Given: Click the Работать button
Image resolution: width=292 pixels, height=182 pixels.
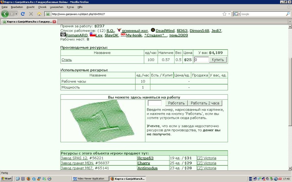Looking at the screenshot, I should pos(176,103).
